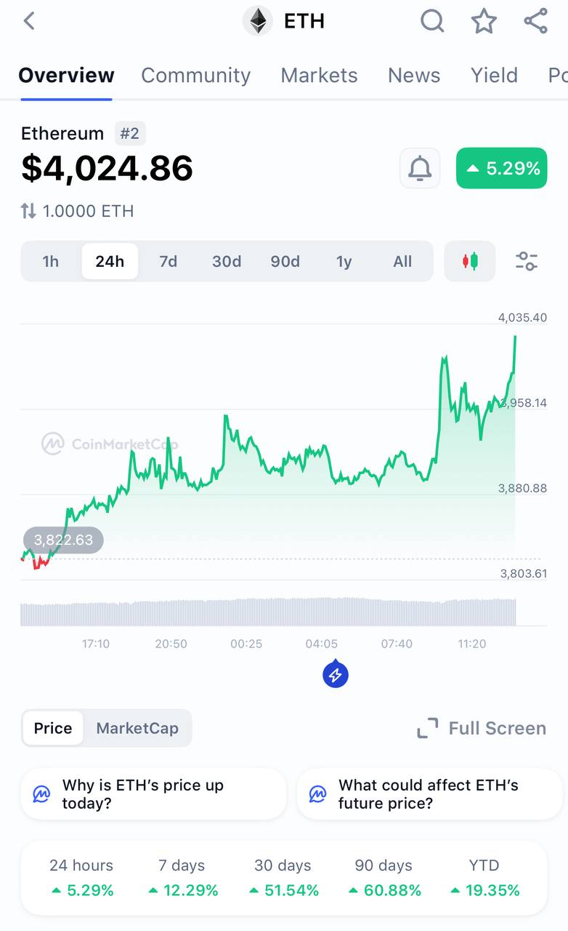This screenshot has height=931, width=568.
Task: Switch to candlestick chart view icon
Action: coord(470,261)
